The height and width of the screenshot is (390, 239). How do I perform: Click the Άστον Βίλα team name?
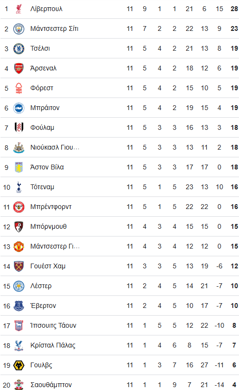(x=47, y=167)
